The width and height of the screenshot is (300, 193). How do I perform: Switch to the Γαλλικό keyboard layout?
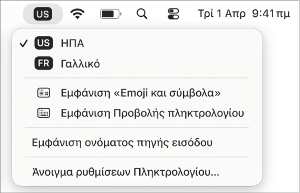[137, 64]
